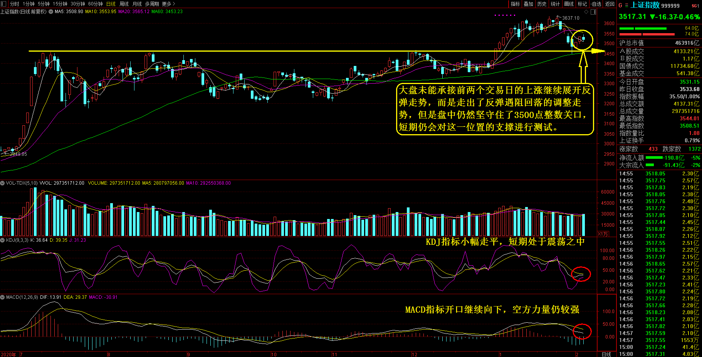Click the 跌家数 1372 value
Image resolution: width=702 pixels, height=357 pixels.
694,149
